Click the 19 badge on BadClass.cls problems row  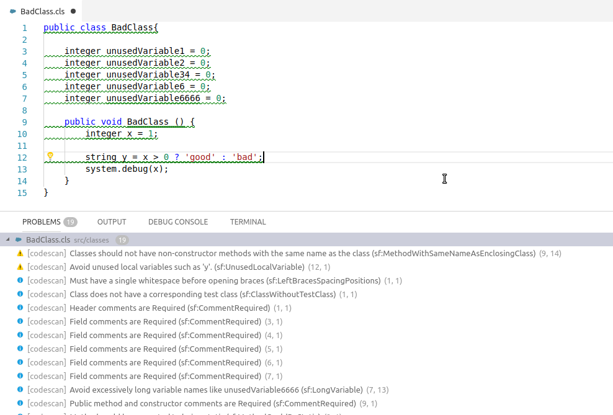point(122,240)
